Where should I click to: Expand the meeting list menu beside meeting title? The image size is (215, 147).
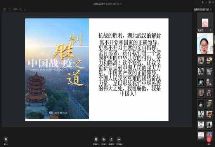tap(211, 9)
